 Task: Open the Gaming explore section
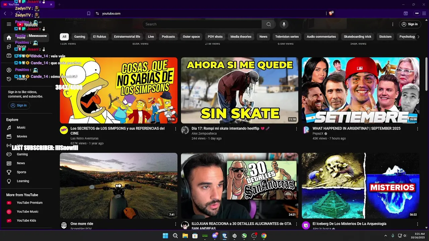tap(22, 154)
